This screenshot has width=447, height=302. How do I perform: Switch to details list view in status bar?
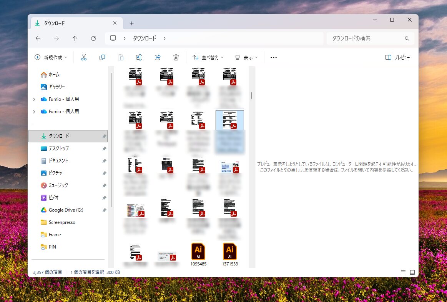pos(403,272)
